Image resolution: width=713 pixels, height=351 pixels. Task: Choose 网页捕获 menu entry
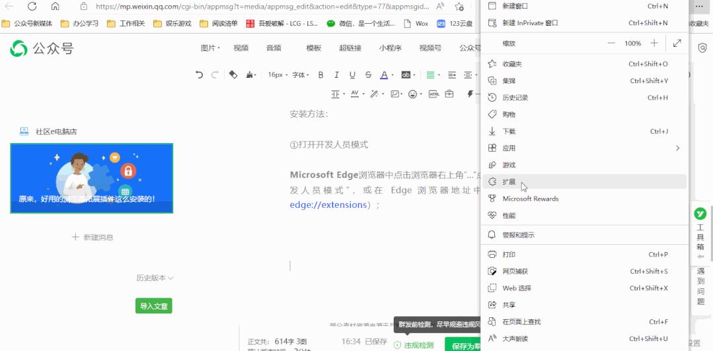(584, 271)
